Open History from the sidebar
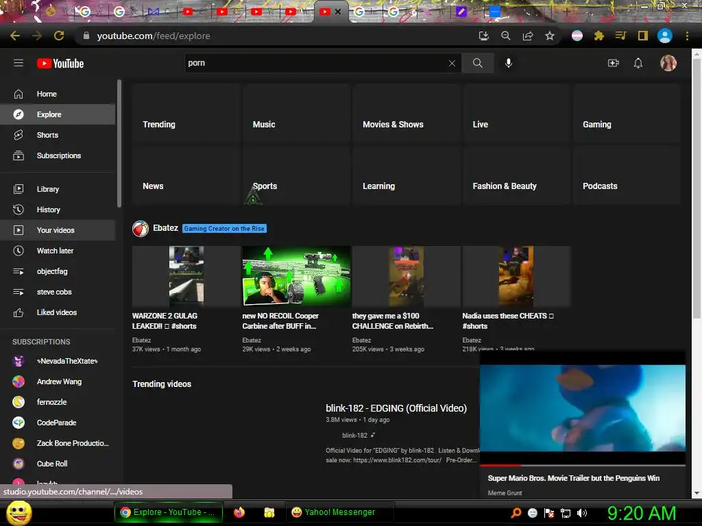 coord(58,210)
